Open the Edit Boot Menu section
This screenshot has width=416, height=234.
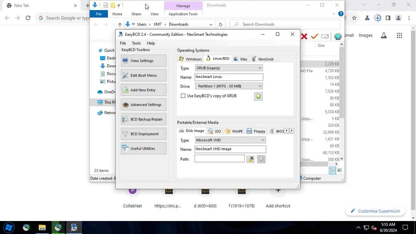pyautogui.click(x=143, y=75)
